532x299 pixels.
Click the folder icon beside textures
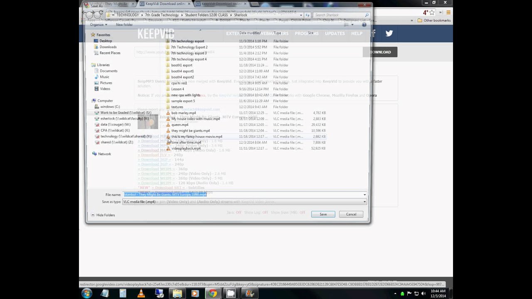168,107
